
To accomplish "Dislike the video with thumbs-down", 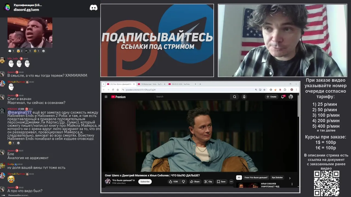I will coord(183,181).
